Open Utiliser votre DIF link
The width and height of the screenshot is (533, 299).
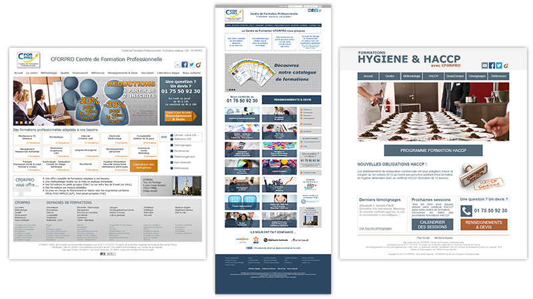pos(185,135)
